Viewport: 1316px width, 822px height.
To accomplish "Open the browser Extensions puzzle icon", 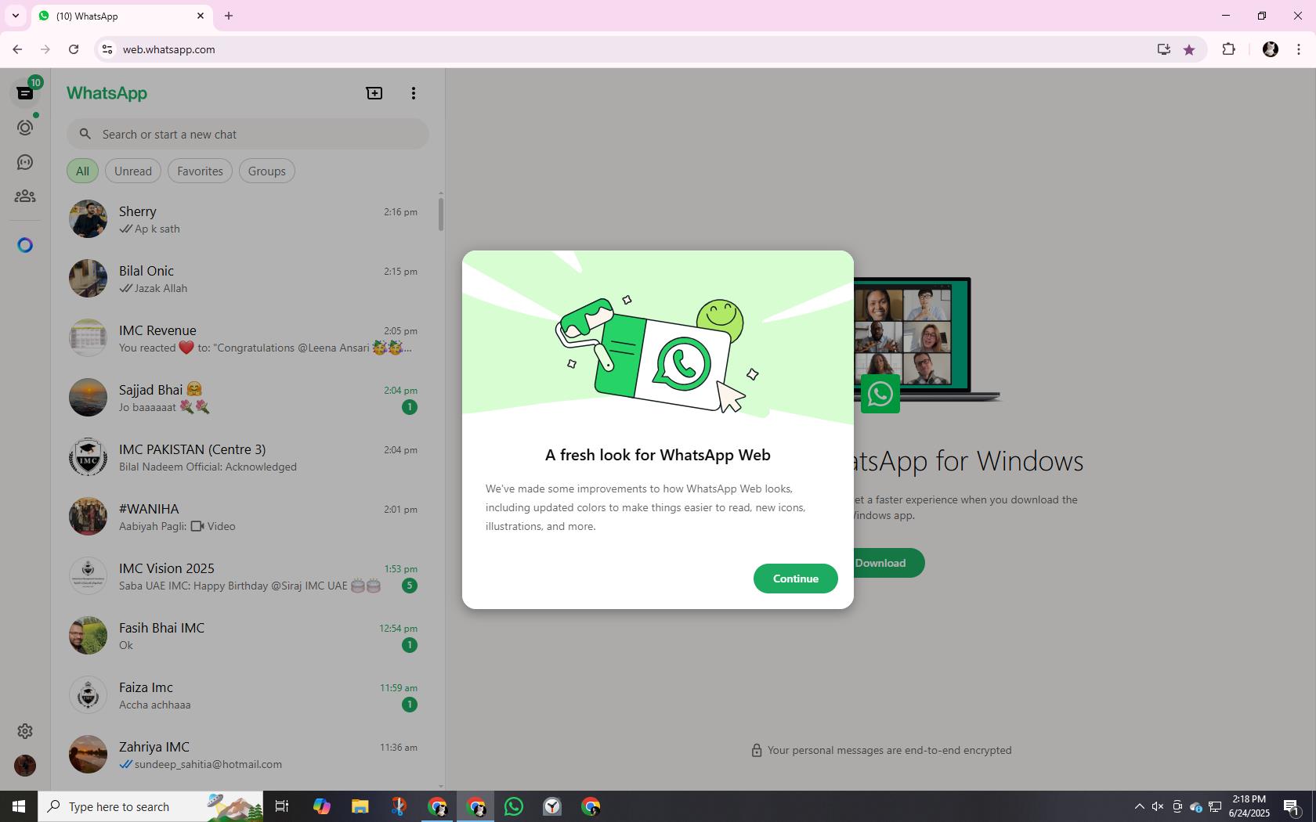I will [x=1228, y=49].
